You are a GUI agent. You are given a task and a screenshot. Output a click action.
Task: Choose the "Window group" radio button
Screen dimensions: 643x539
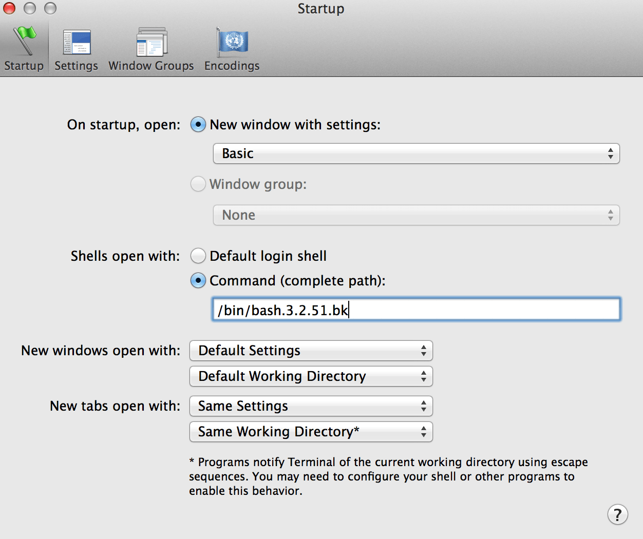[198, 184]
